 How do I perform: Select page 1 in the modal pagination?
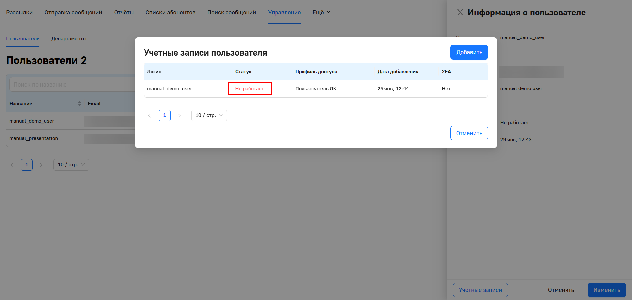(x=165, y=115)
